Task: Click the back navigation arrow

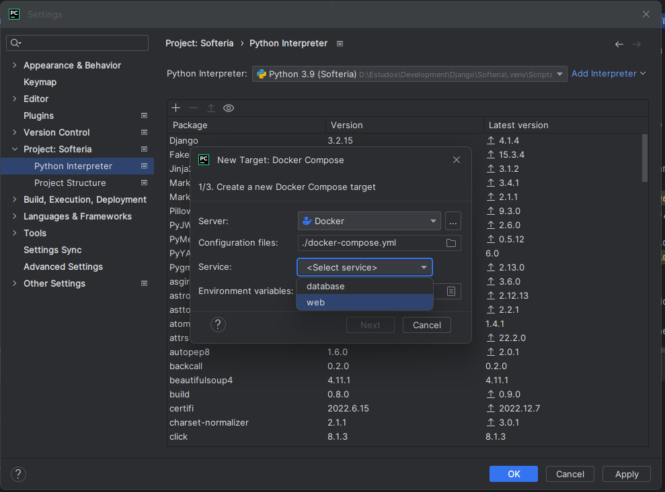Action: (619, 44)
